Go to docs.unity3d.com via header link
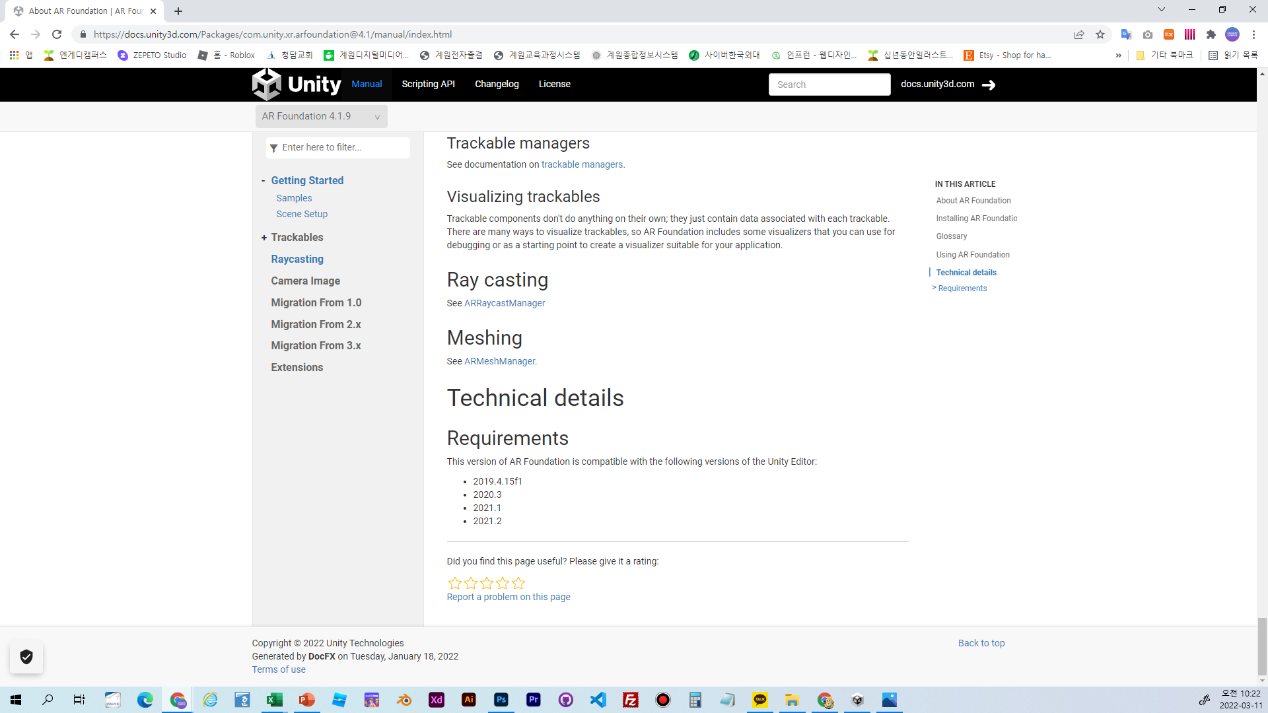Viewport: 1268px width, 713px height. coord(948,85)
